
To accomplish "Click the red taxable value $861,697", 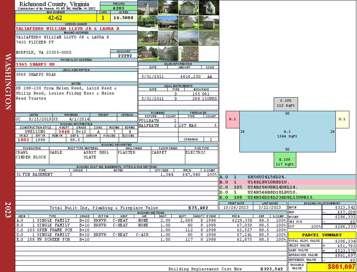I will (x=341, y=267).
